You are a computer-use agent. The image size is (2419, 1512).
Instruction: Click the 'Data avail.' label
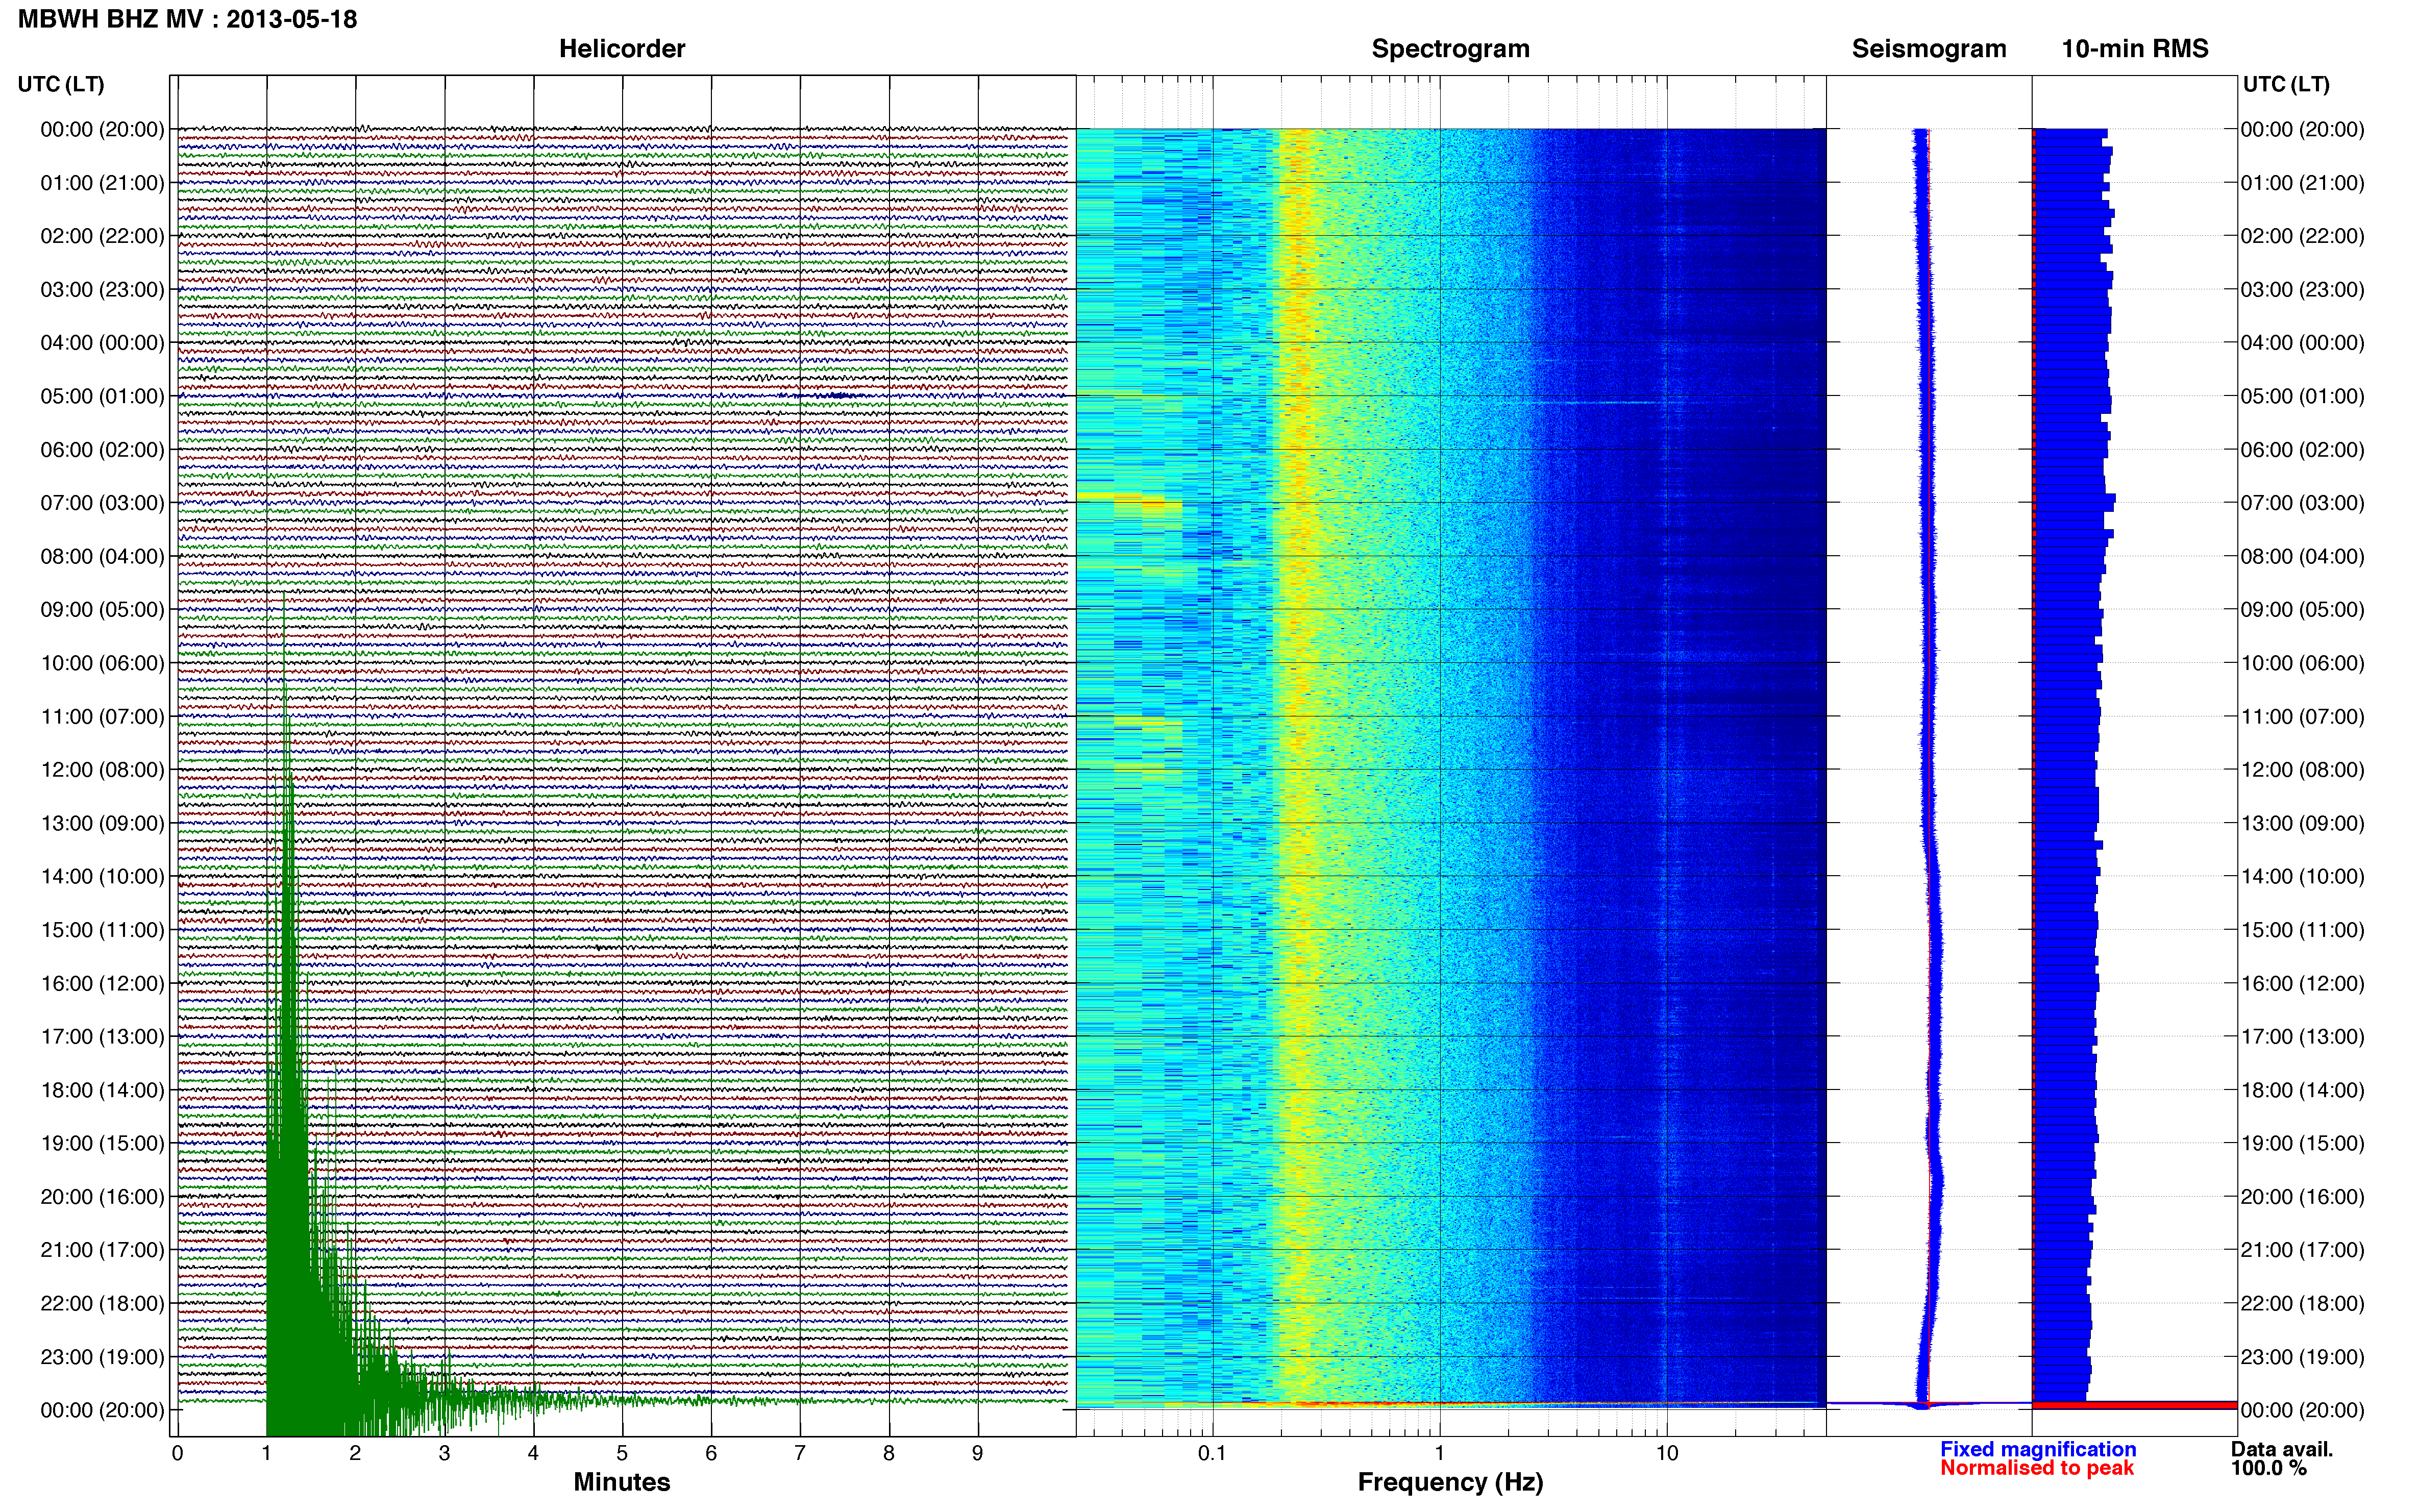coord(2282,1449)
